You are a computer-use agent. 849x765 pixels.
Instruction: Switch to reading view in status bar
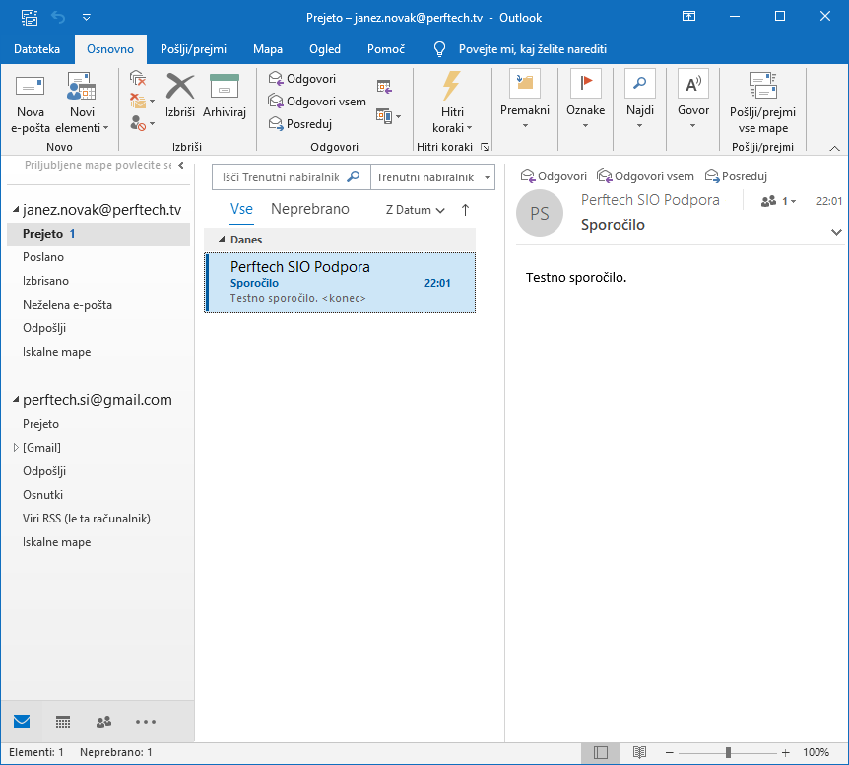click(x=639, y=752)
